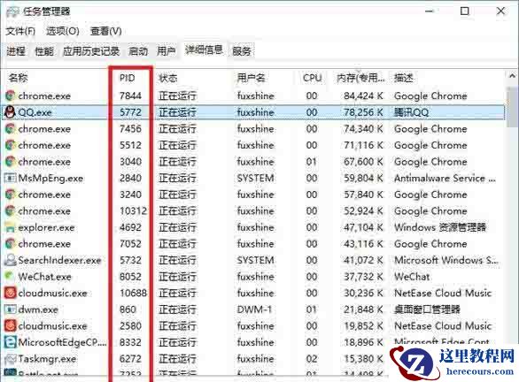The image size is (519, 382).
Task: Click the Windows 资源管理器 description
Action: coord(440,227)
